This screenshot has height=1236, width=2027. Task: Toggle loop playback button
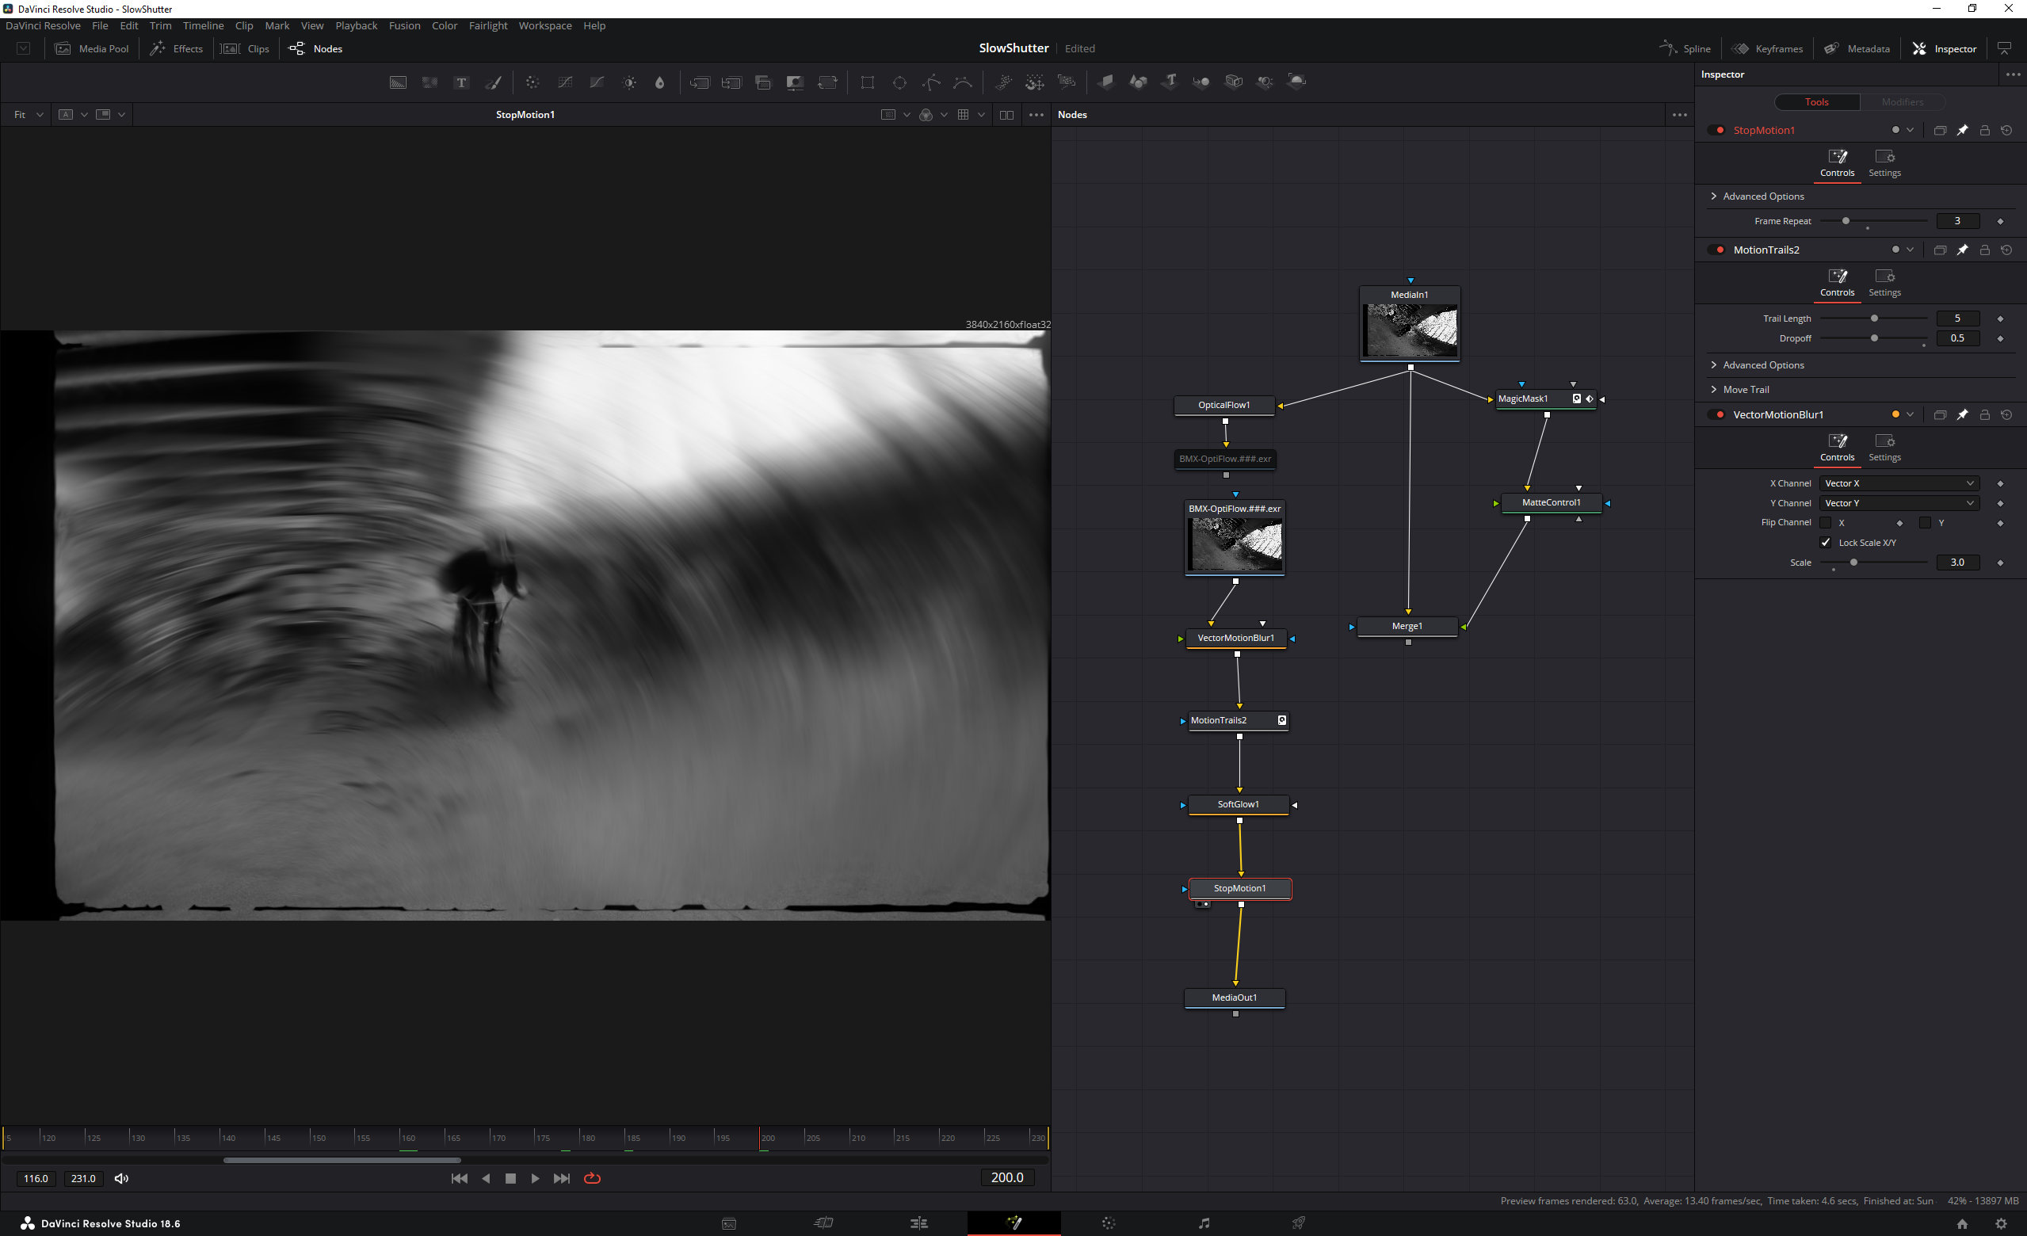tap(592, 1178)
